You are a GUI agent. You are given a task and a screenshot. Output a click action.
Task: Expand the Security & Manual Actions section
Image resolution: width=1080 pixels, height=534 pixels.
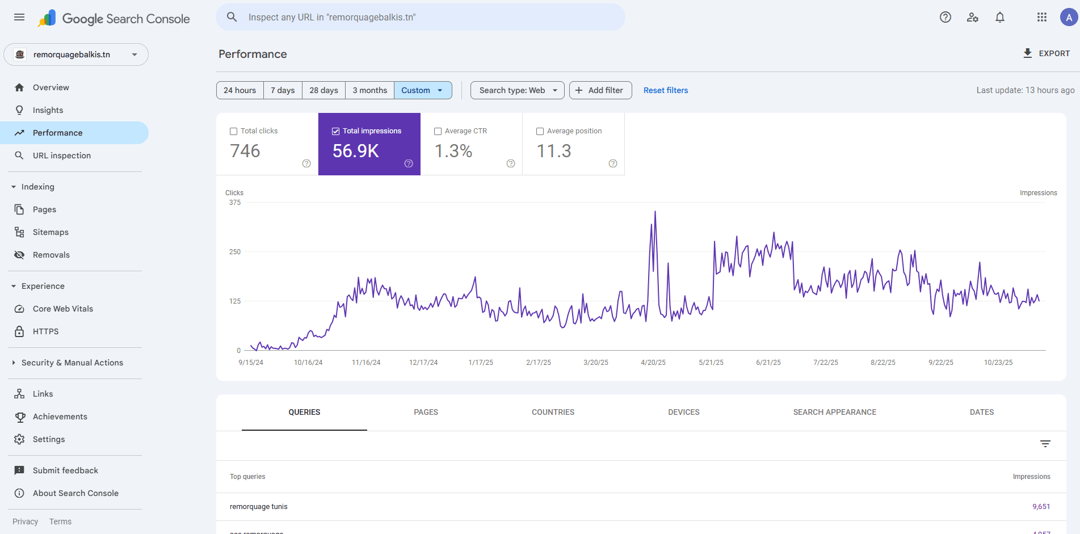click(x=72, y=363)
